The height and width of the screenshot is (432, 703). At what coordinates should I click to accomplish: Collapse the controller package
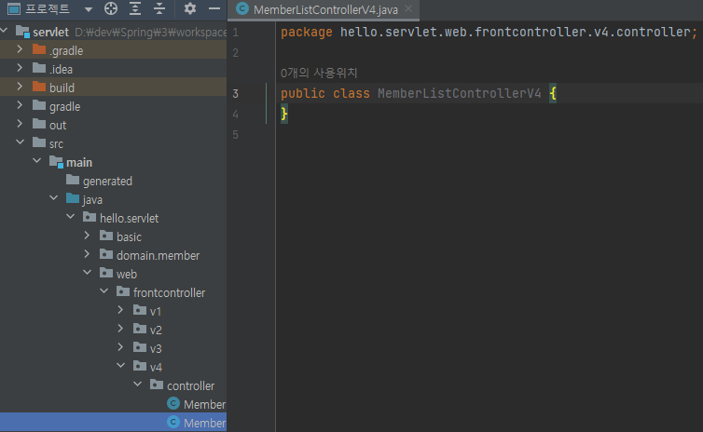pyautogui.click(x=138, y=385)
